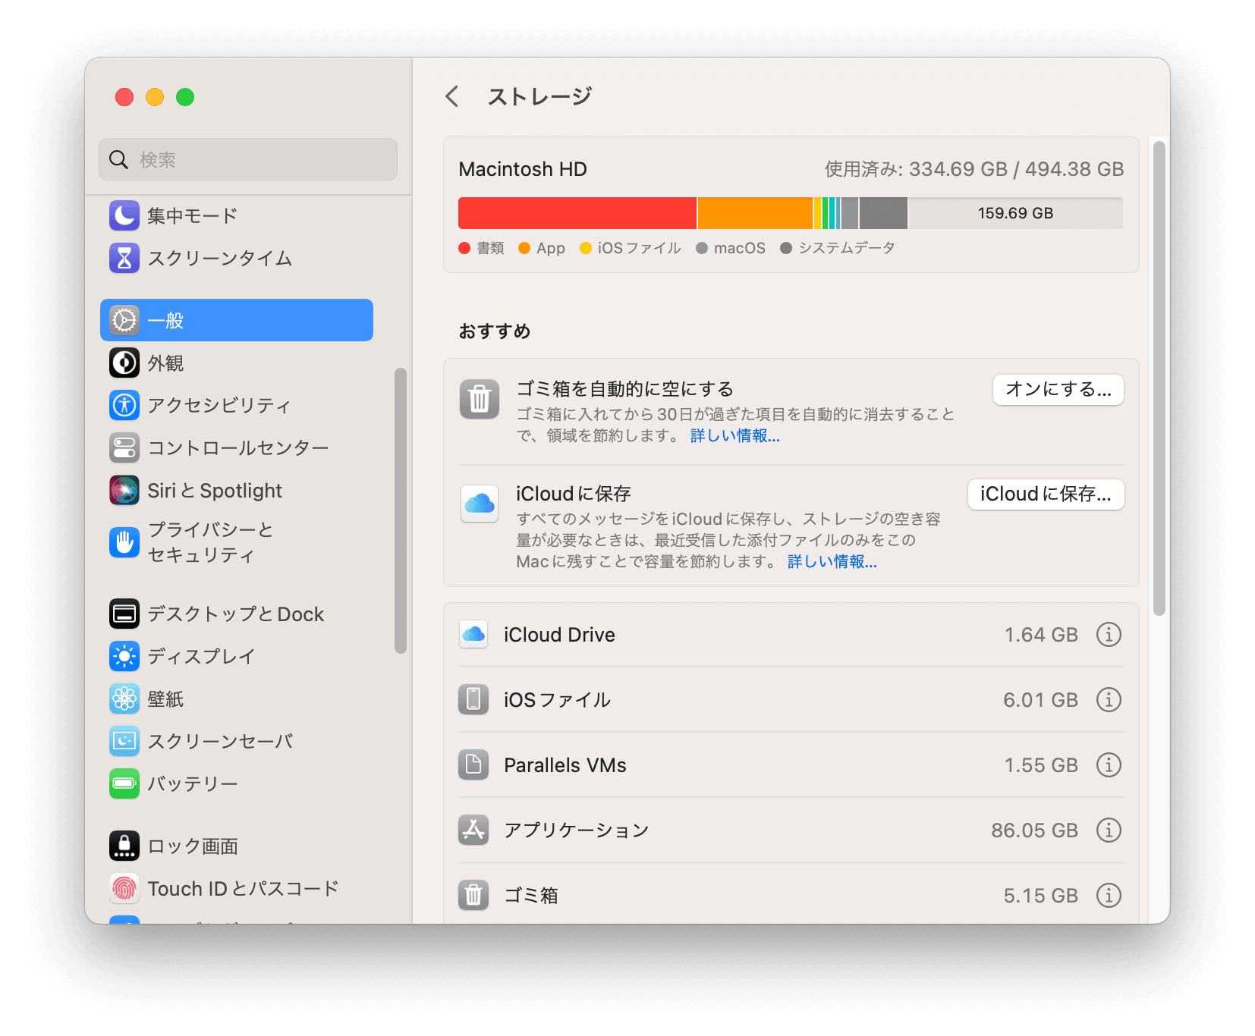Click the sidebar vertical scrollbar
The height and width of the screenshot is (1036, 1255).
(401, 510)
